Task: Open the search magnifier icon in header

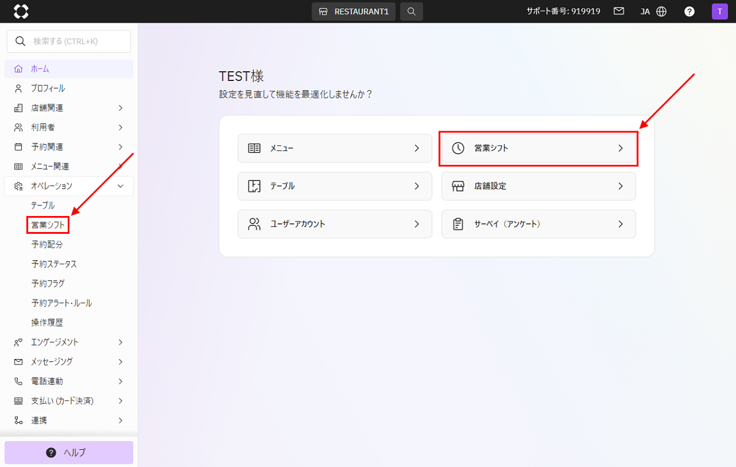Action: pyautogui.click(x=412, y=12)
